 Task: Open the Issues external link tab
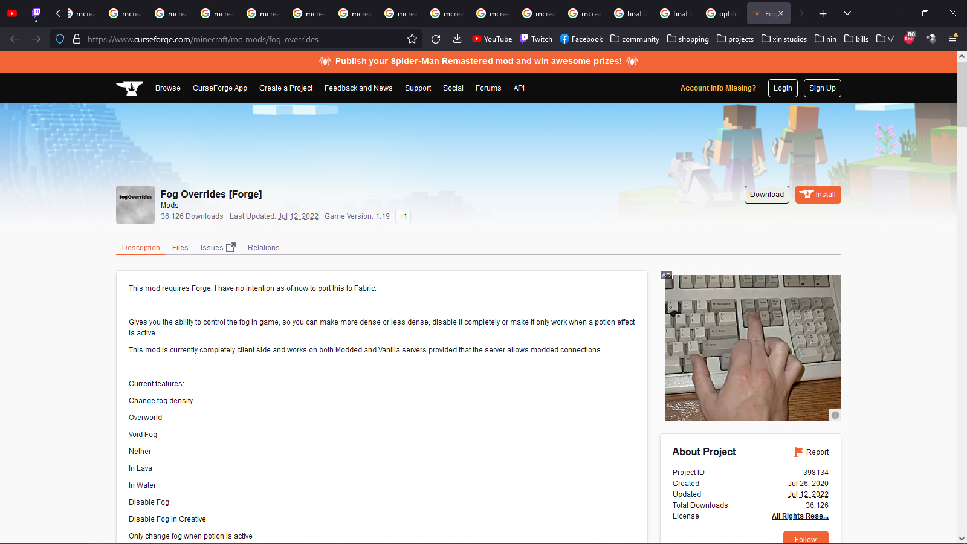(x=218, y=248)
